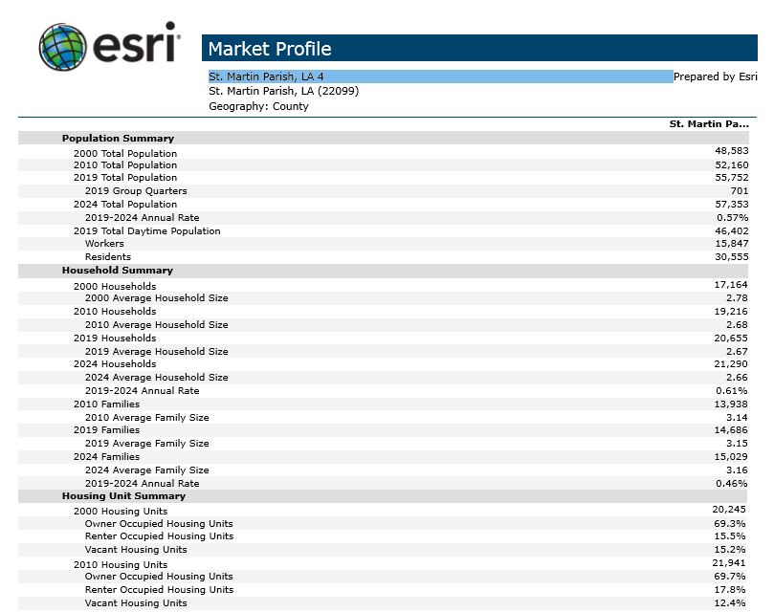Select value 2.78
Screen dimensions: 774x612
pyautogui.click(x=737, y=298)
